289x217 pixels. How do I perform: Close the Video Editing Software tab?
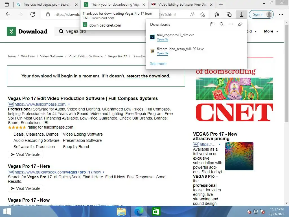tap(211, 5)
